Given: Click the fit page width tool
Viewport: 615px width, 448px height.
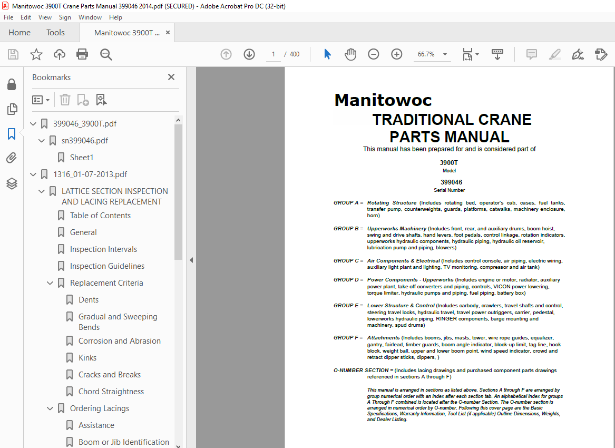Looking at the screenshot, I should pyautogui.click(x=467, y=54).
